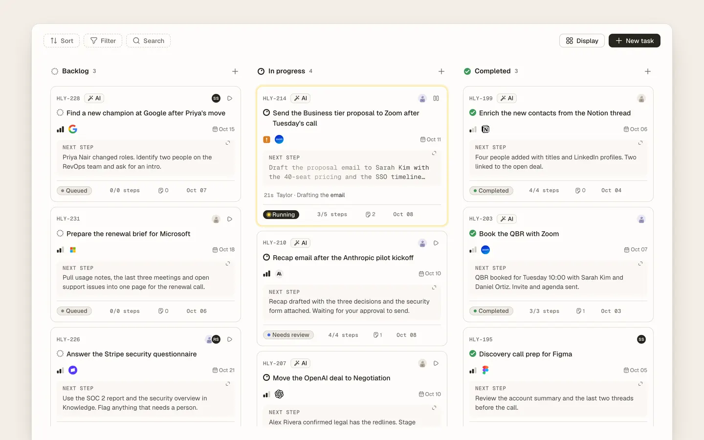Screen dimensions: 704x440
Task: Run the HLY-226 Stripe questionnaire task
Action: (230, 339)
